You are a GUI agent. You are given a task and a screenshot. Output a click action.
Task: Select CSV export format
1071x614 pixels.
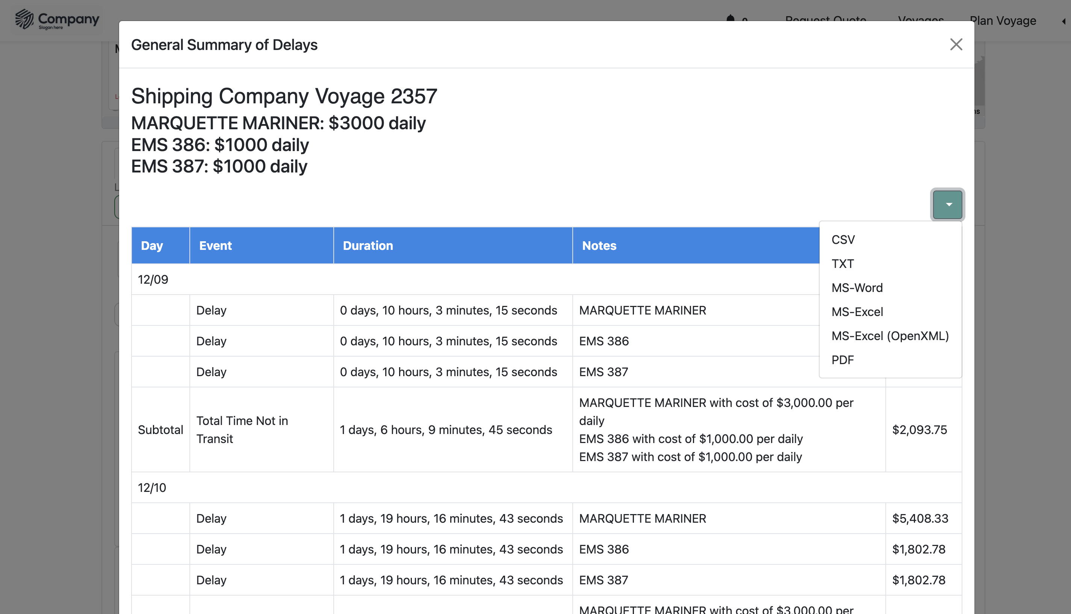click(x=843, y=239)
